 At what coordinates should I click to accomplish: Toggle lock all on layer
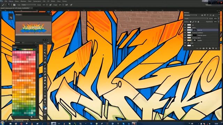click(198, 22)
